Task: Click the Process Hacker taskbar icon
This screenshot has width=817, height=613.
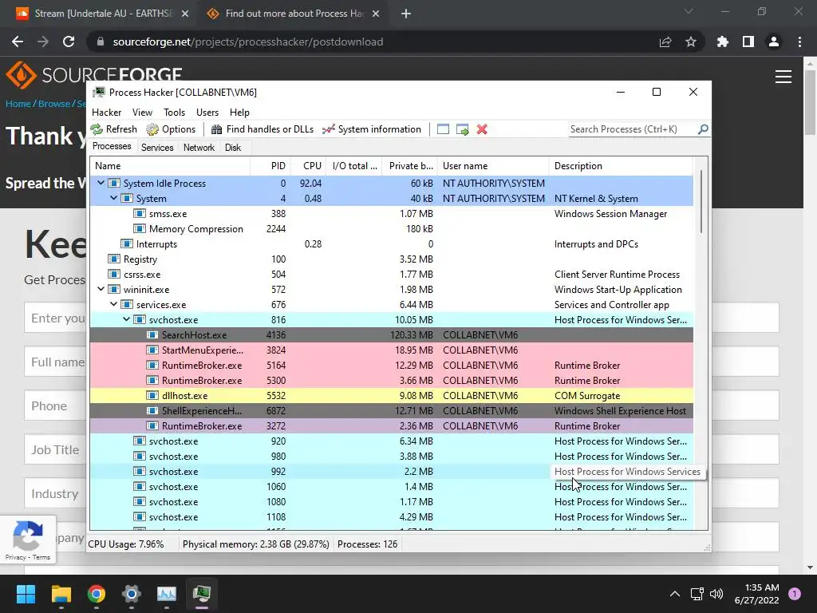Action: (202, 594)
